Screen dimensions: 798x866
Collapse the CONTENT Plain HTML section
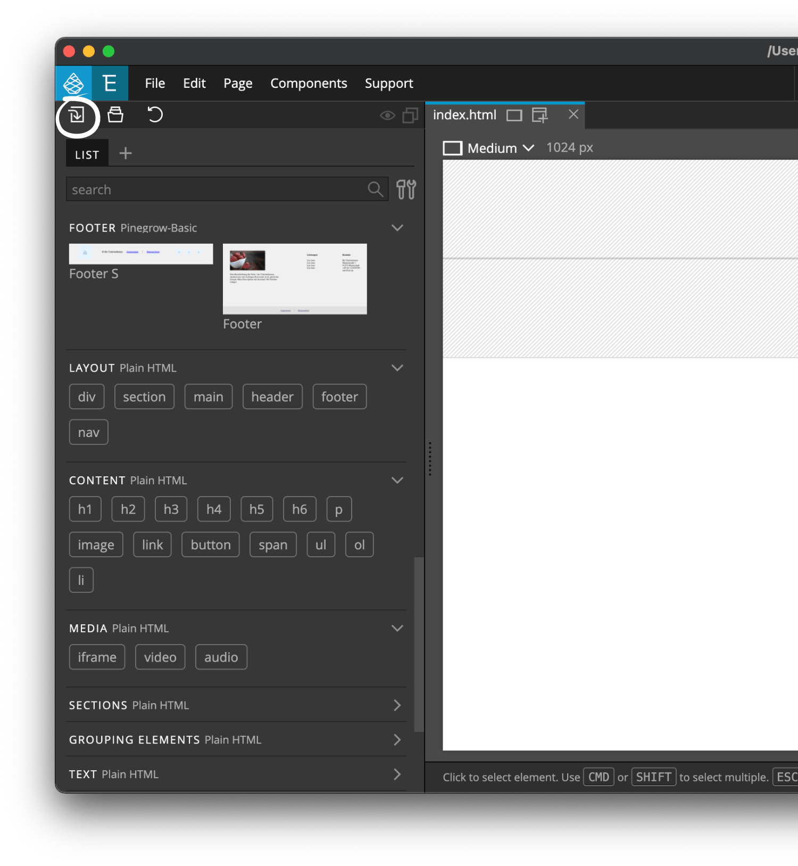tap(397, 480)
